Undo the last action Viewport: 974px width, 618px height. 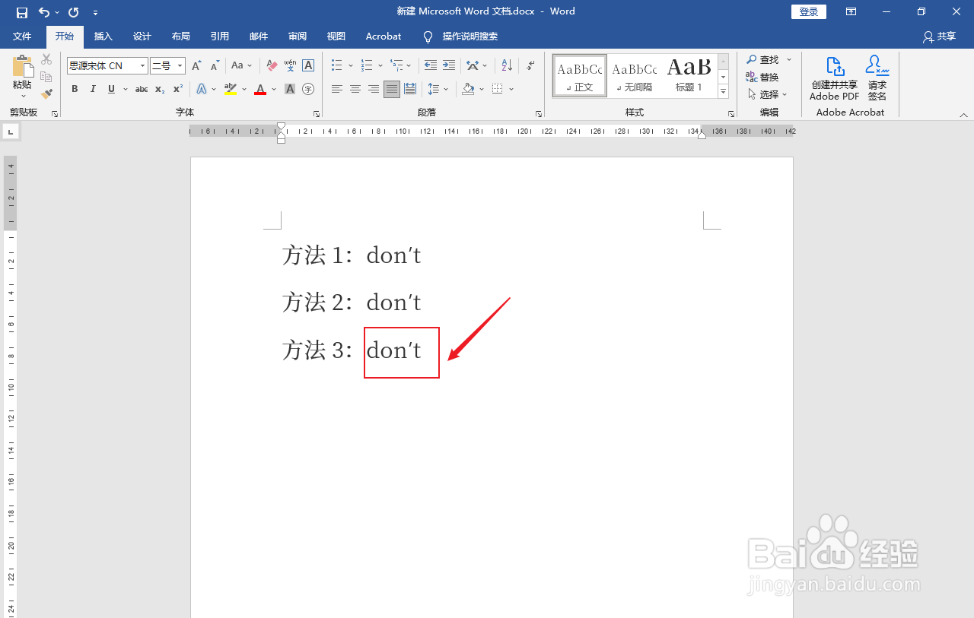point(43,12)
